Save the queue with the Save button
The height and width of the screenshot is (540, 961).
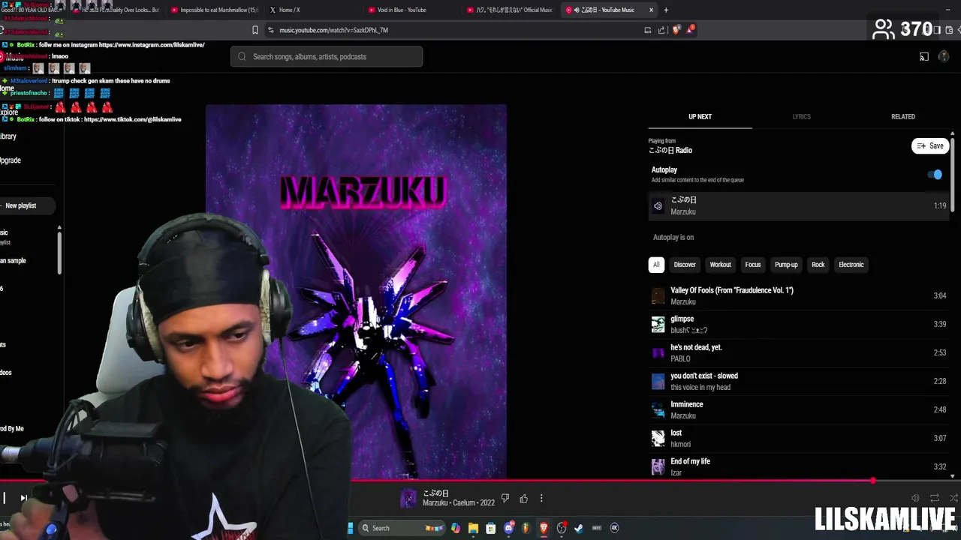pyautogui.click(x=930, y=146)
